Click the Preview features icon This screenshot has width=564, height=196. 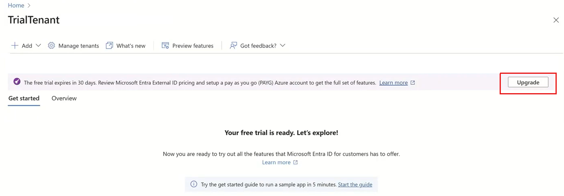point(165,46)
